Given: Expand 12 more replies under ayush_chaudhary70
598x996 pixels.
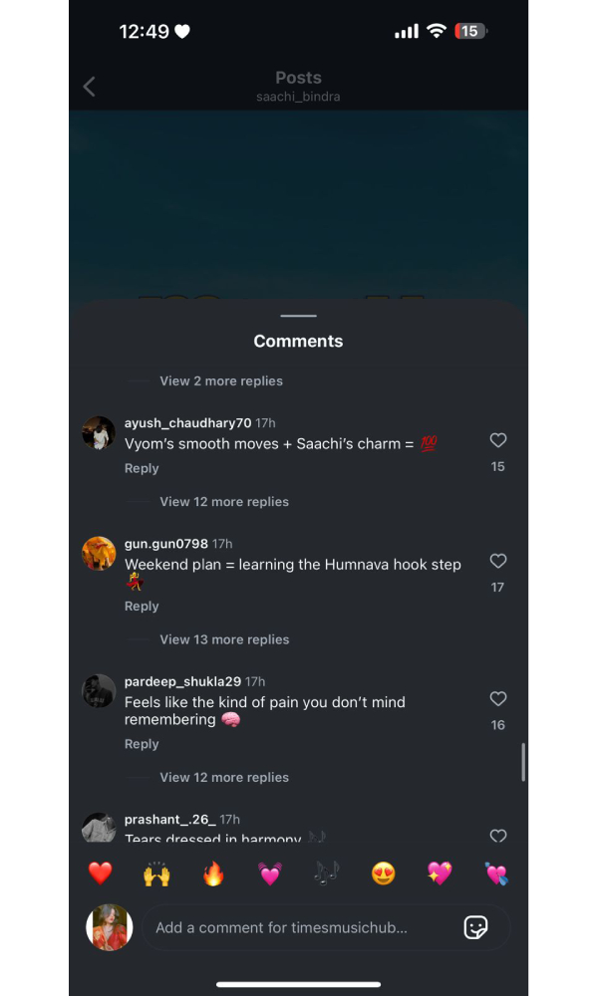Looking at the screenshot, I should (224, 502).
